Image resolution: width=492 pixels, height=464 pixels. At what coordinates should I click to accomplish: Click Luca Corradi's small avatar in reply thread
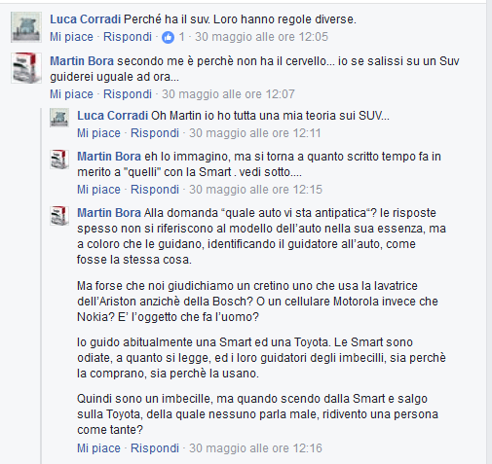[59, 118]
